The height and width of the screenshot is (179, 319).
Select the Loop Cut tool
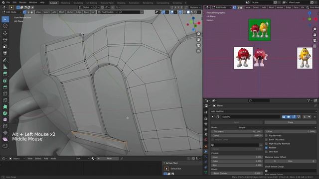point(5,93)
